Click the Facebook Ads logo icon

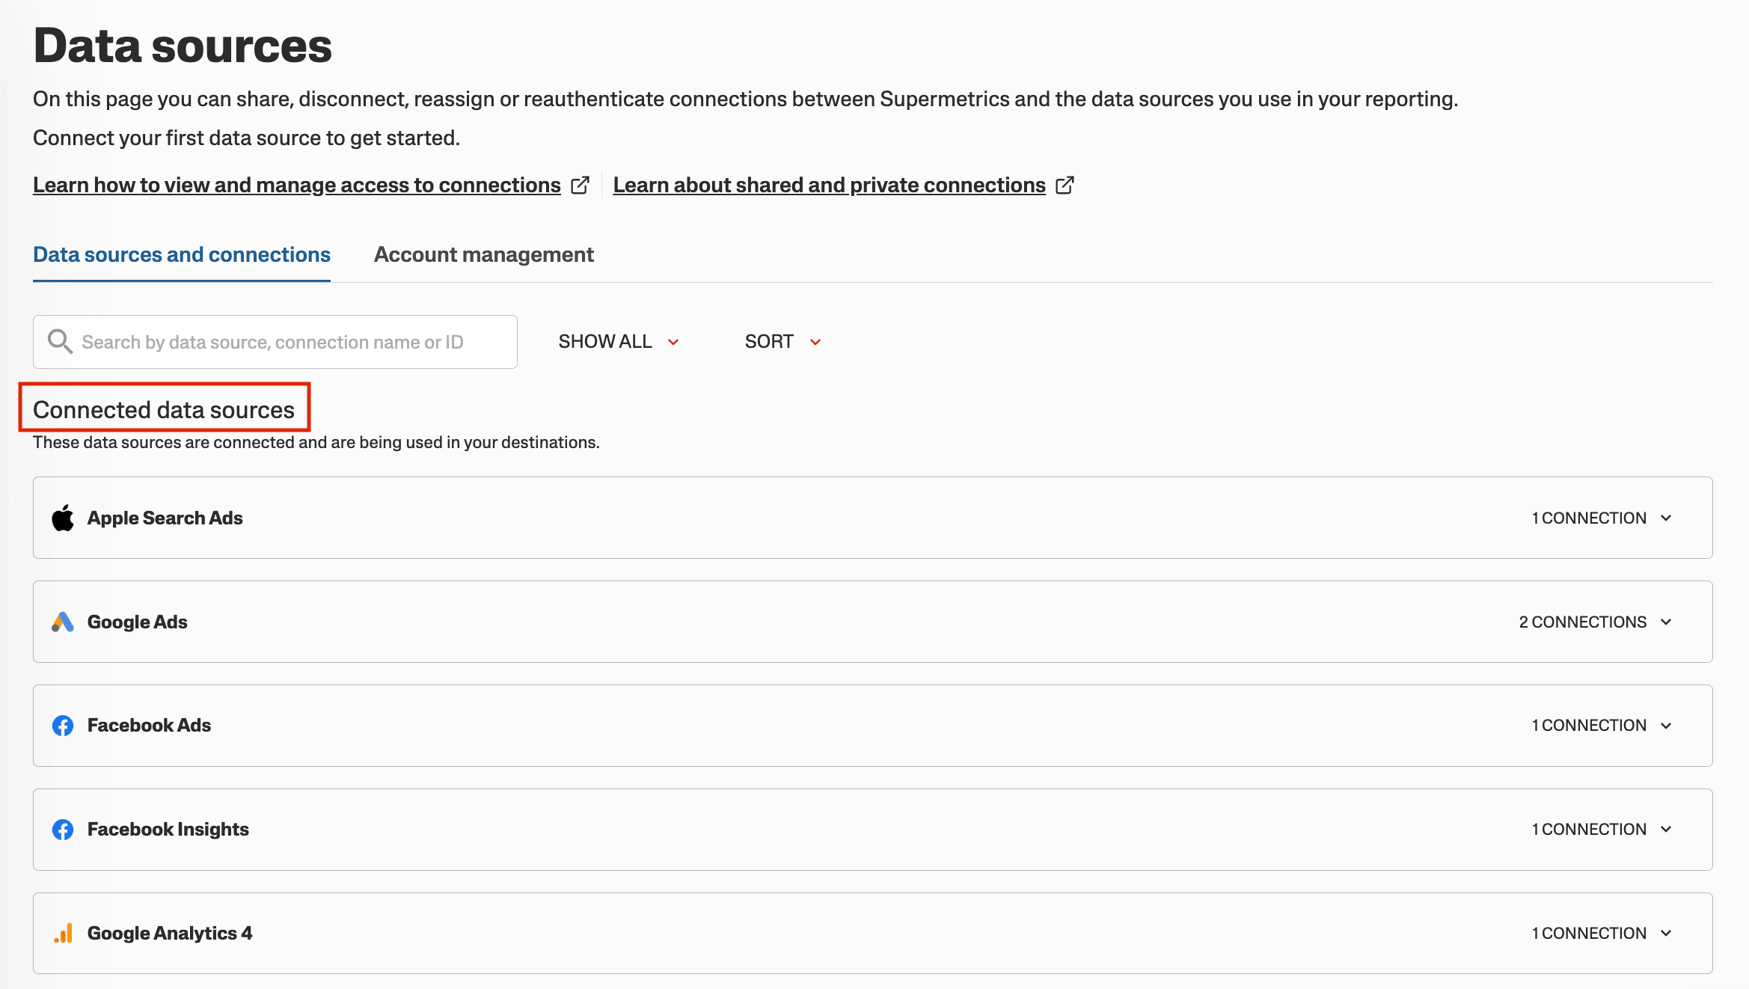(x=63, y=726)
